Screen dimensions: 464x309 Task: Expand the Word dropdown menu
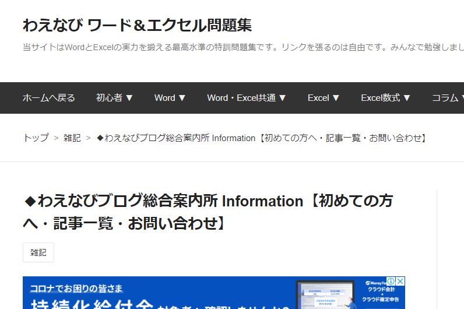pos(170,98)
